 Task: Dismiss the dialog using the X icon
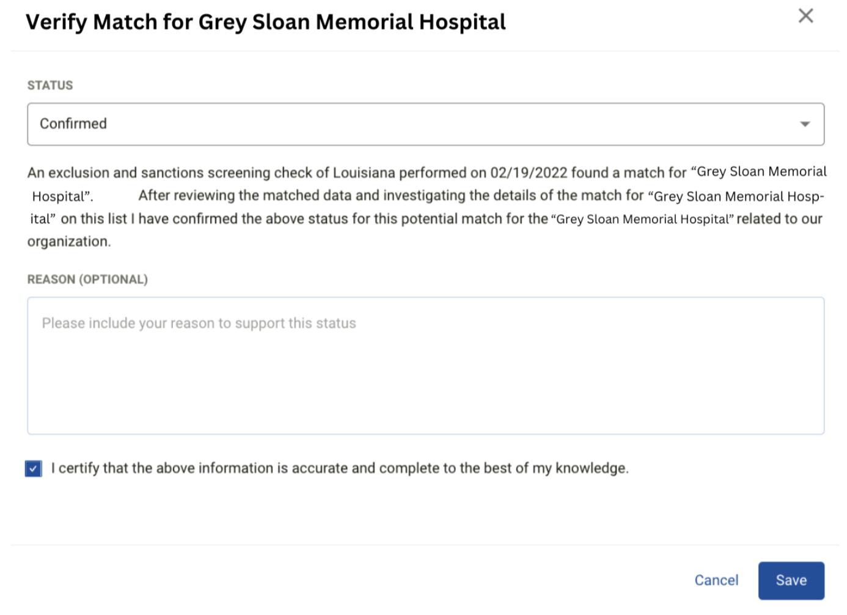[805, 16]
